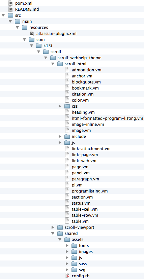The width and height of the screenshot is (144, 279).
Task: Expand the include folder
Action: click(x=60, y=137)
